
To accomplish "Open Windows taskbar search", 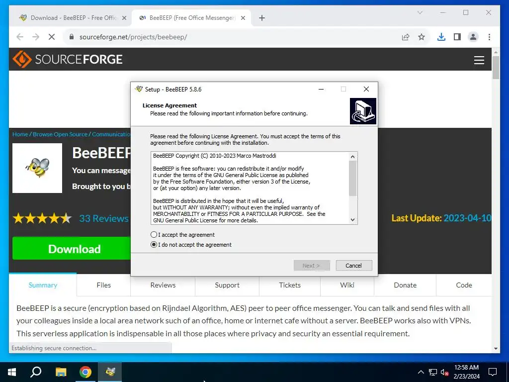I will click(x=36, y=372).
